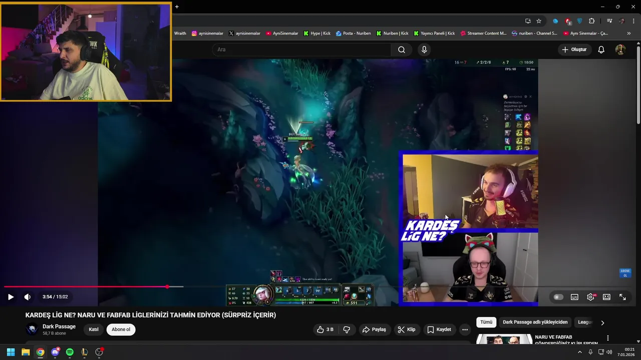Open a new browser tab with plus
The image size is (641, 360).
click(177, 7)
